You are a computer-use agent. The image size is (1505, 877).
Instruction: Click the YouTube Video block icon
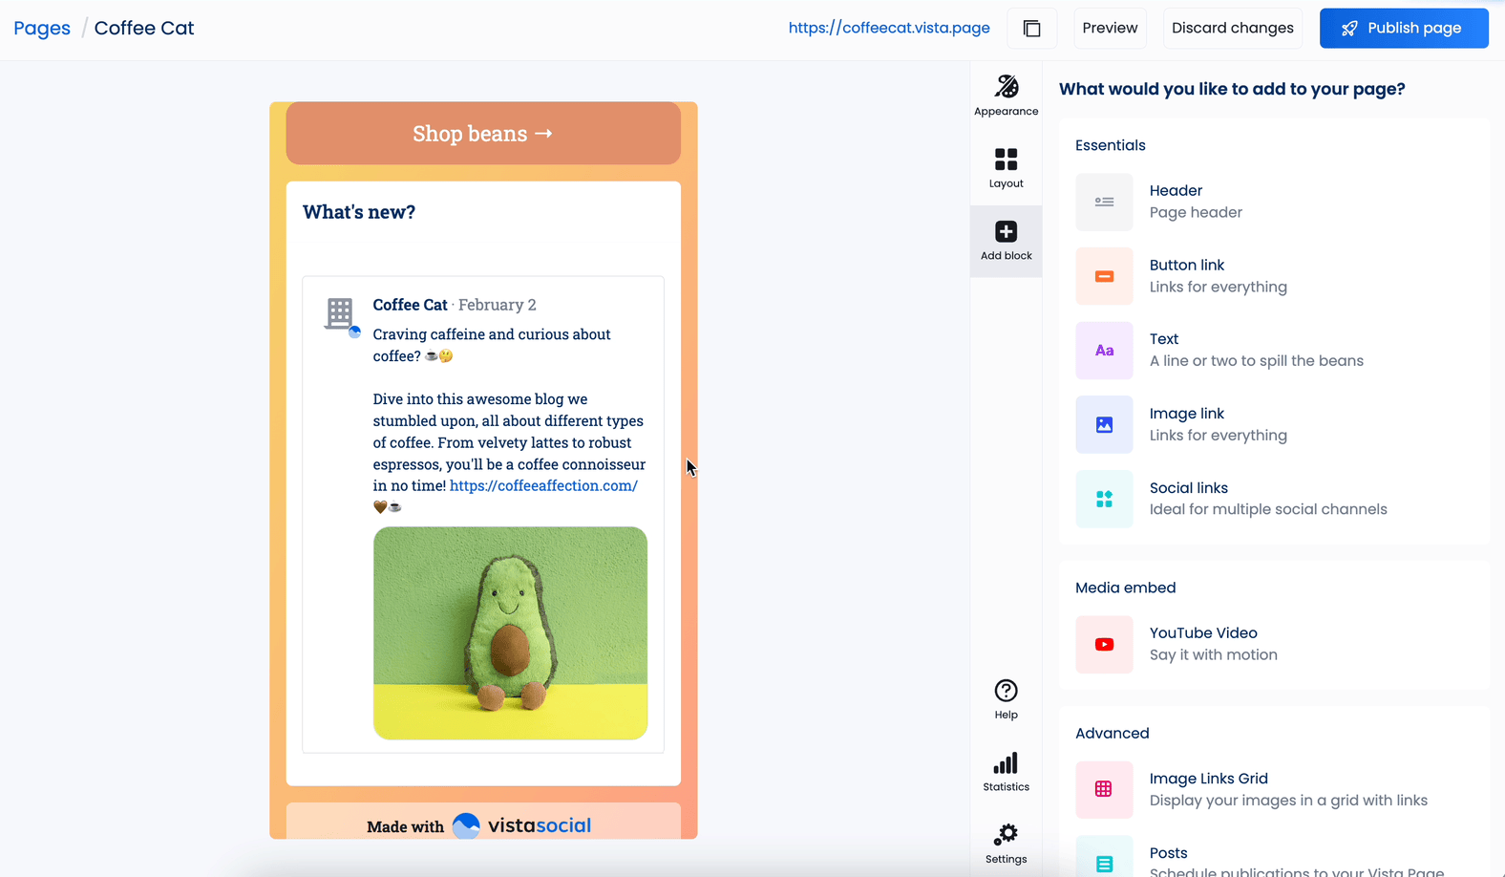1104,644
